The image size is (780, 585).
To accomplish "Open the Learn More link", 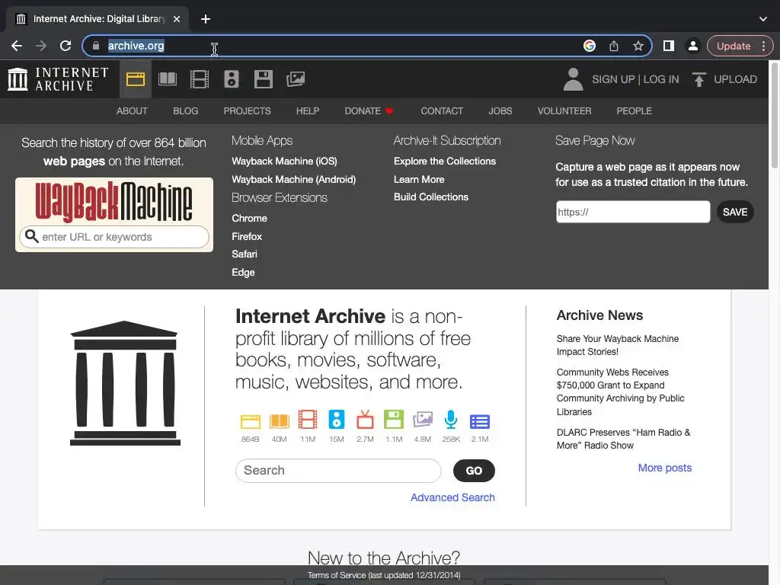I will (419, 179).
